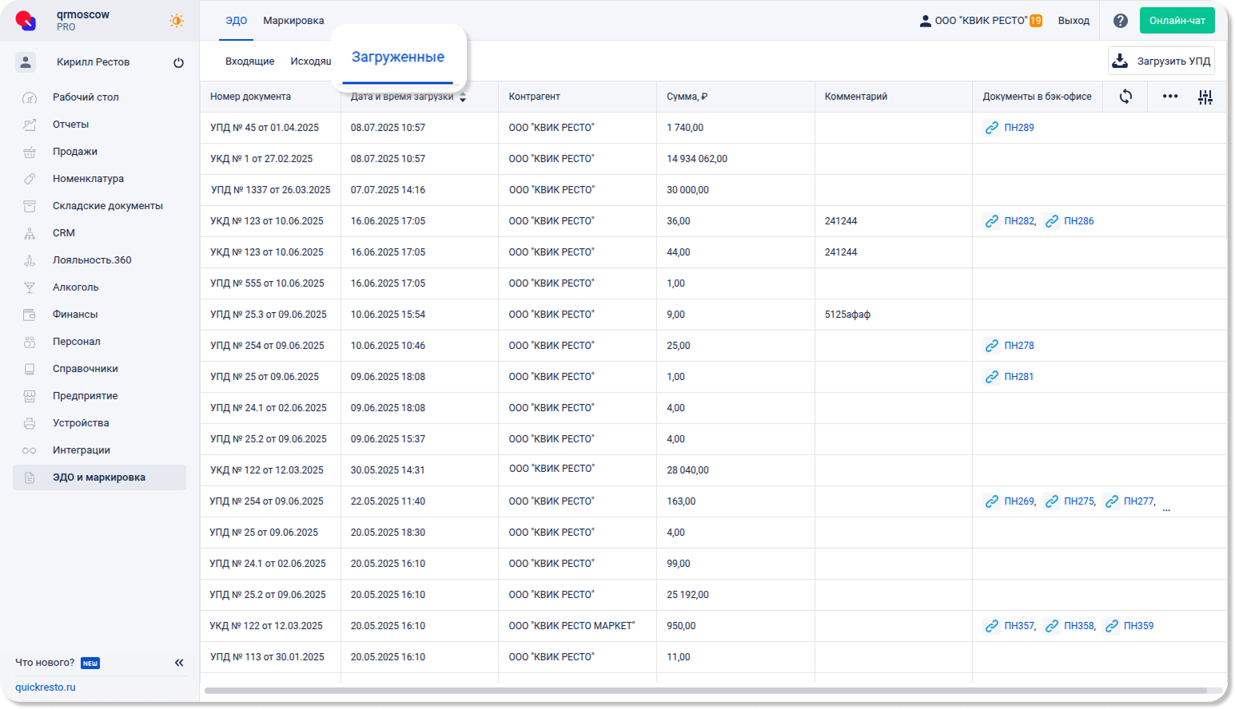This screenshot has width=1235, height=709.
Task: Click the Quick Resto logo icon
Action: [26, 21]
